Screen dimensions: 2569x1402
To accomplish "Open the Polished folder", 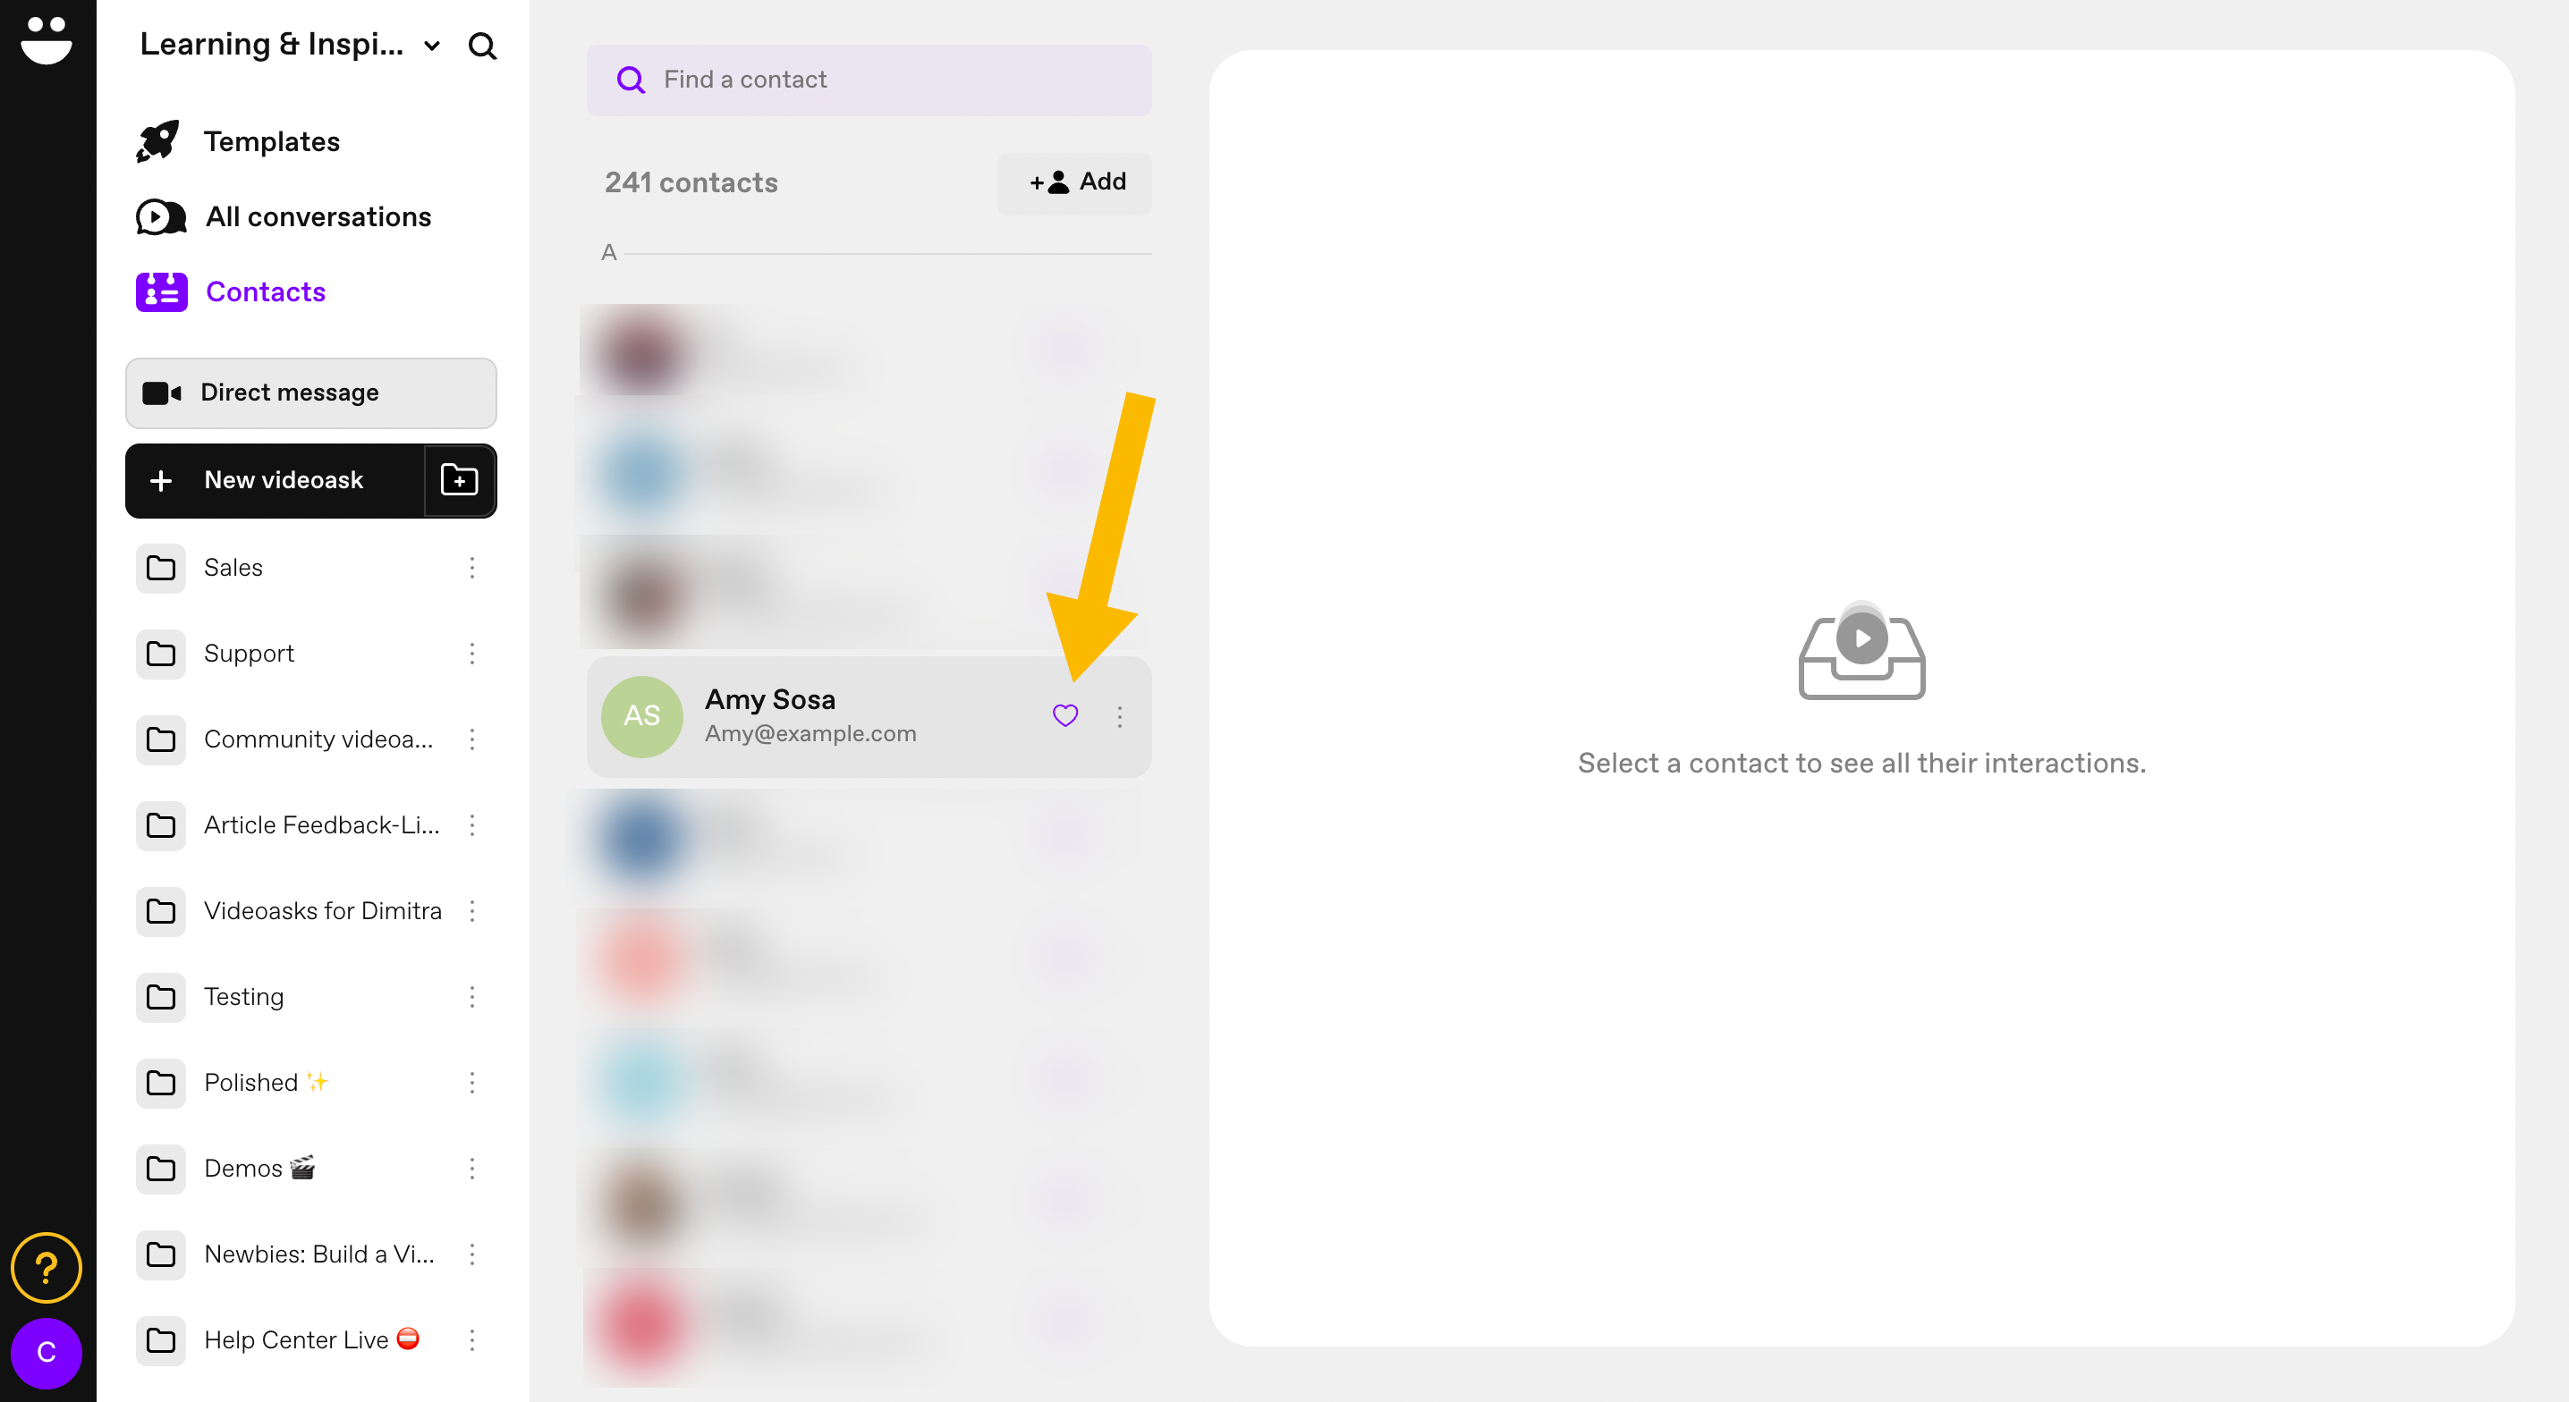I will click(267, 1083).
